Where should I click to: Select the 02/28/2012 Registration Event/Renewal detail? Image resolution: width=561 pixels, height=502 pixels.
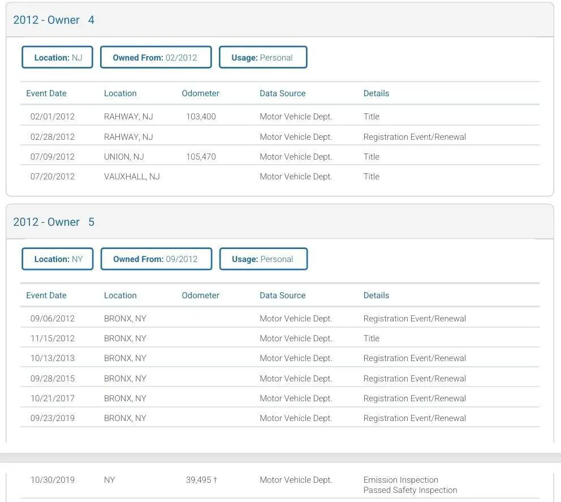click(x=415, y=137)
